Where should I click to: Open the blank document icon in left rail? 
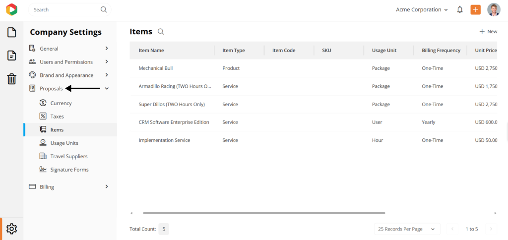(x=12, y=32)
